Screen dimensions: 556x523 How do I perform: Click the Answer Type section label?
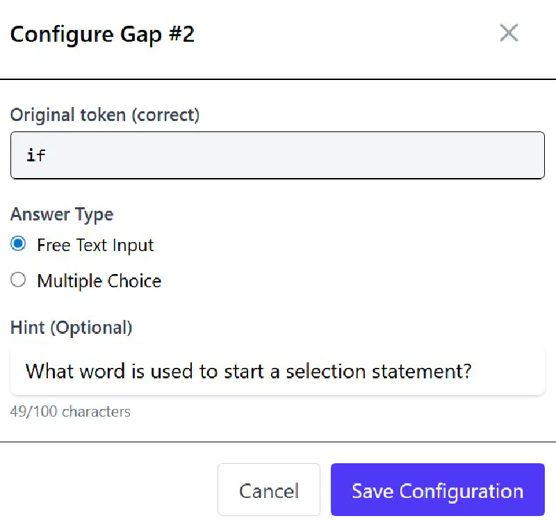tap(61, 214)
